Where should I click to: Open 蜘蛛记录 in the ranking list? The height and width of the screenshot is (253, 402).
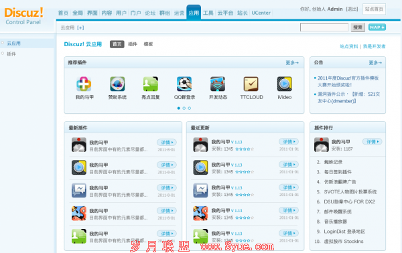[x=333, y=162]
